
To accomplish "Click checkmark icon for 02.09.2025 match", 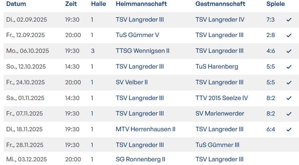I will click(289, 20).
